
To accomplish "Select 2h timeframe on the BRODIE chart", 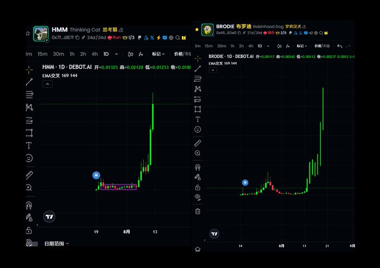I will click(241, 46).
